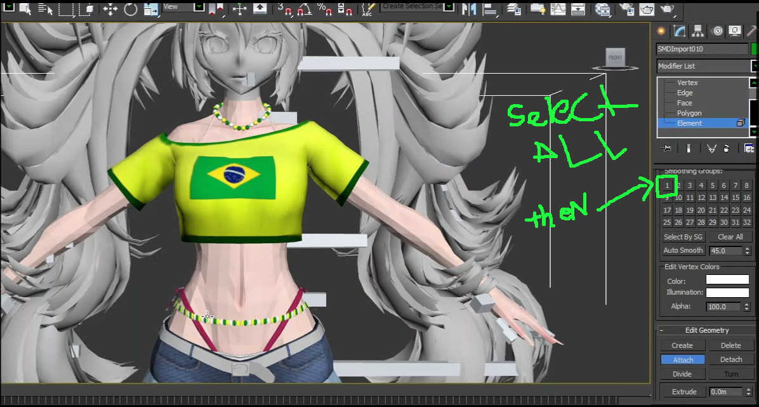This screenshot has height=407, width=759.
Task: Open the Material Editor icon
Action: click(x=603, y=8)
